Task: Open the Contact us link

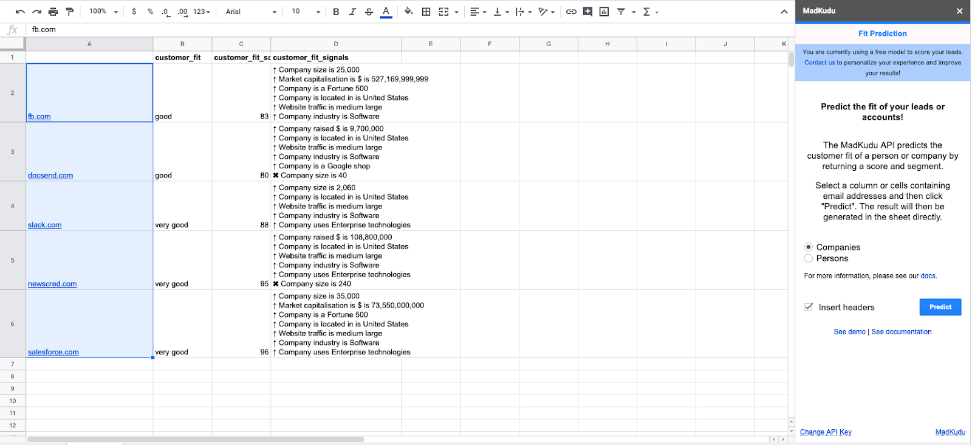Action: coord(820,63)
